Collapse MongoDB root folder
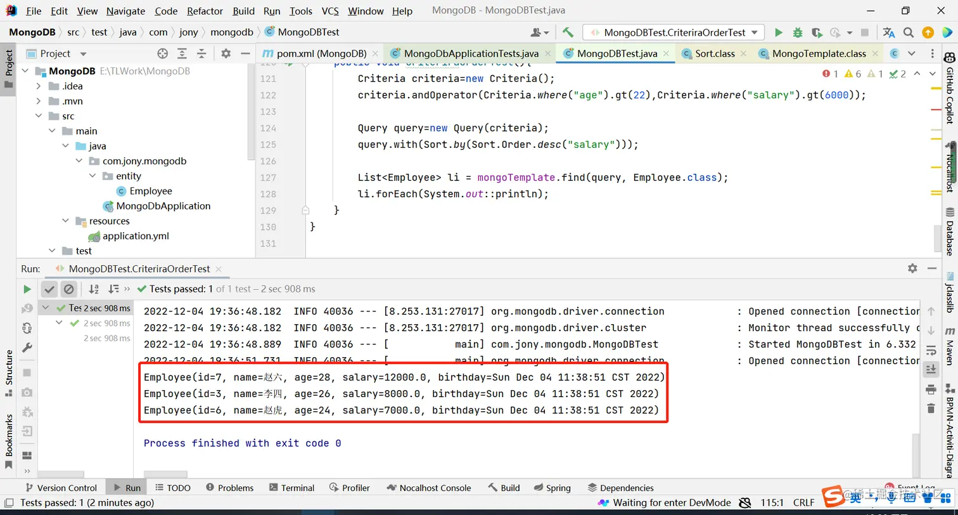 pos(25,71)
